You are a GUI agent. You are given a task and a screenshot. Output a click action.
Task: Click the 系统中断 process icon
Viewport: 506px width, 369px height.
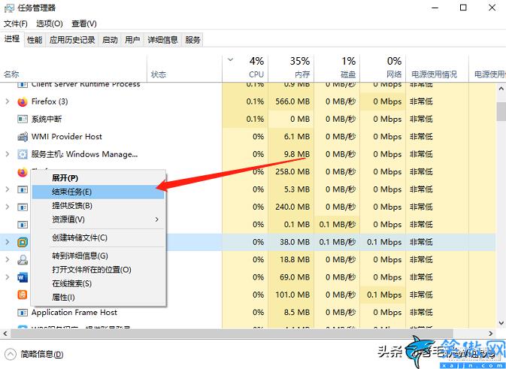(x=23, y=119)
